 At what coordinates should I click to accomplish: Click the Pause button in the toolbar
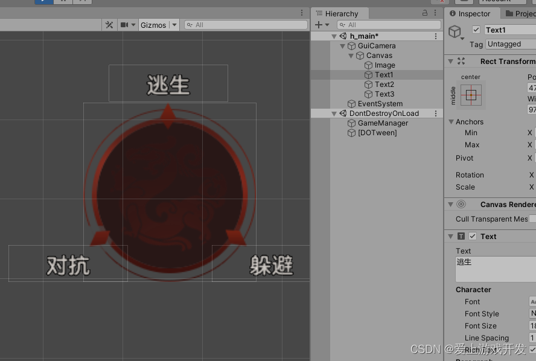click(62, 2)
